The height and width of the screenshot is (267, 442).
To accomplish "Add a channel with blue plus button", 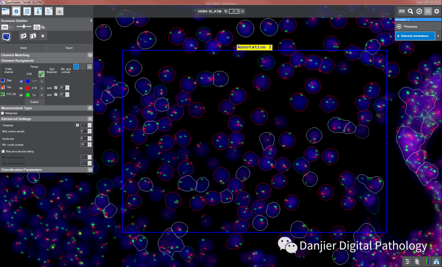I will 76,66.
